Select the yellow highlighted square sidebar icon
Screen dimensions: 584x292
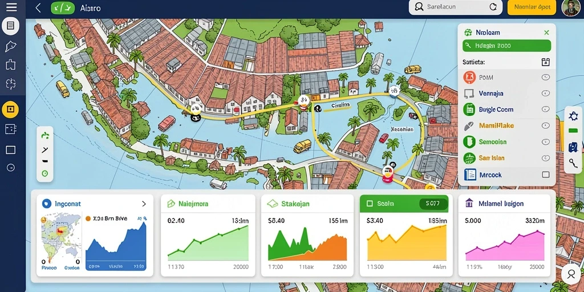point(10,109)
